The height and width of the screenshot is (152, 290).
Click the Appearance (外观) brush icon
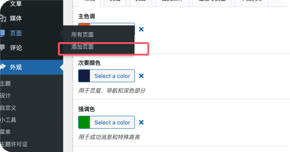pos(3,67)
